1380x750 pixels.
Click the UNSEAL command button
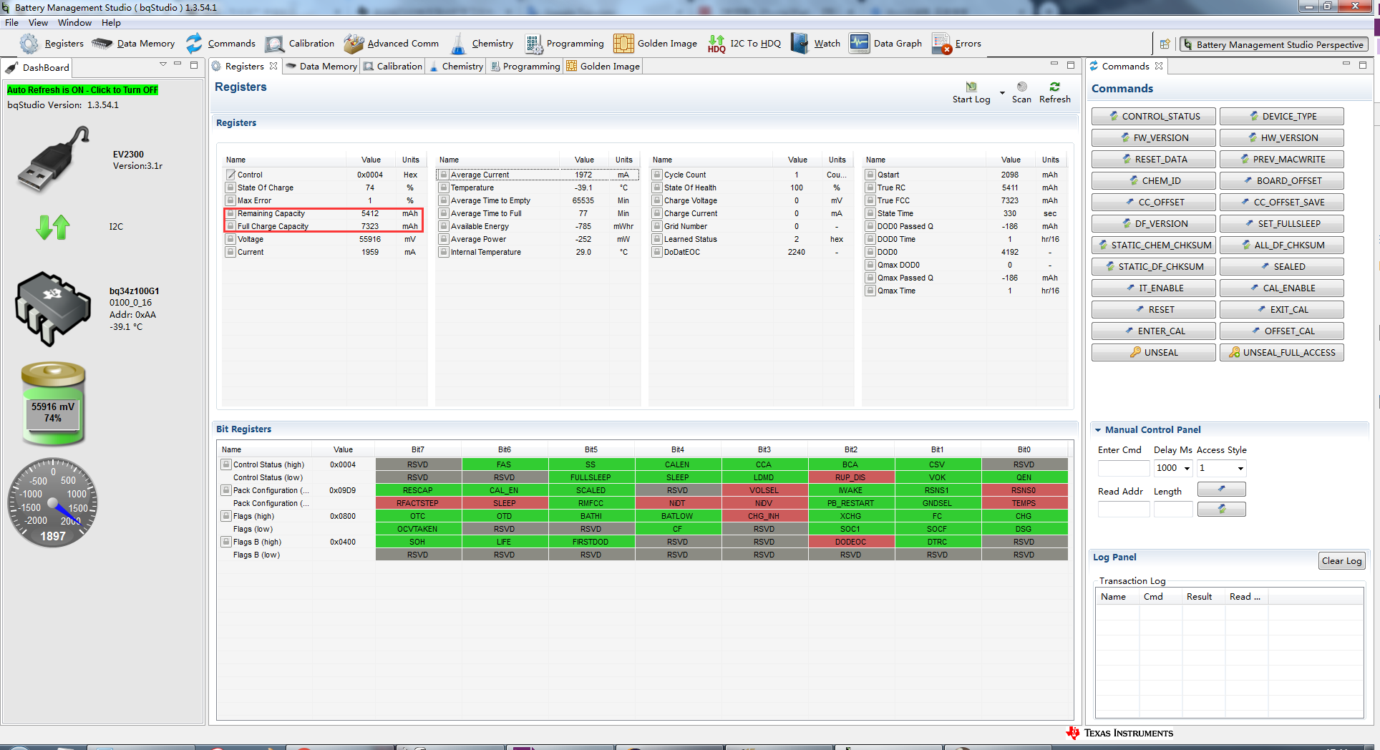[1154, 353]
